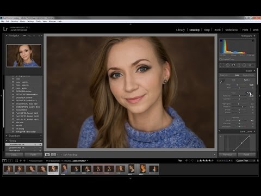This screenshot has width=261, height=196.
Task: Enable the Soft Proofing checkbox
Action: pos(61,155)
